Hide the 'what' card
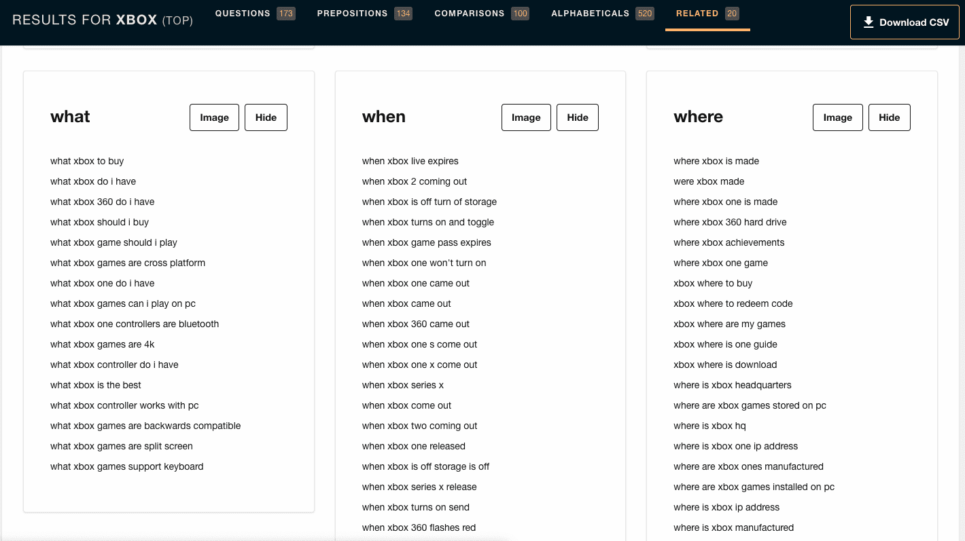The width and height of the screenshot is (965, 541). pyautogui.click(x=266, y=117)
